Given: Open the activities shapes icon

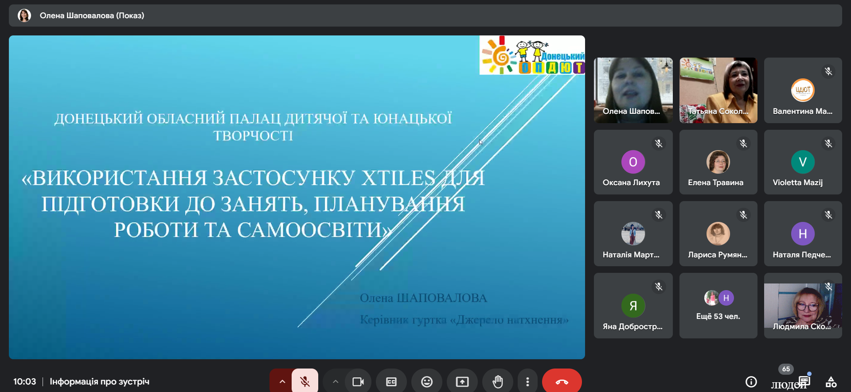Looking at the screenshot, I should [x=831, y=381].
